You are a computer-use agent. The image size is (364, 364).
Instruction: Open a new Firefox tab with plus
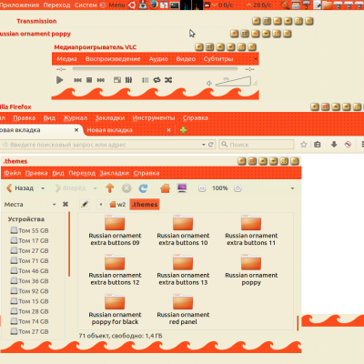click(x=183, y=130)
